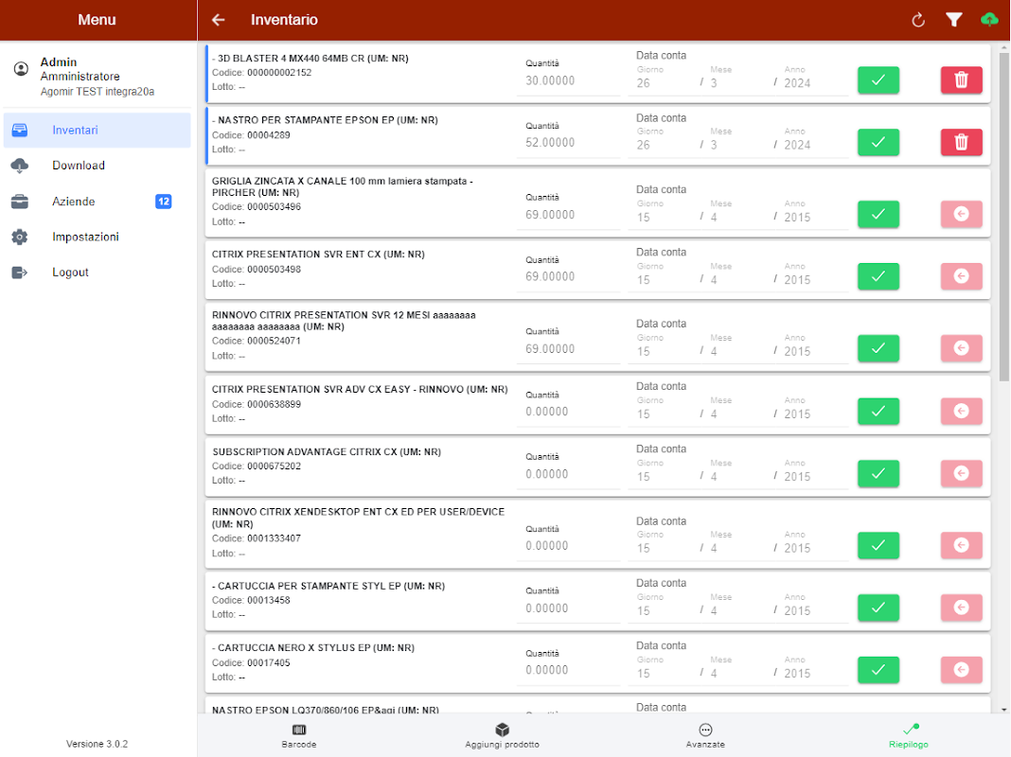Confirm the 3D BLASTER row with green check
Screen dimensions: 1011x757
(x=878, y=79)
